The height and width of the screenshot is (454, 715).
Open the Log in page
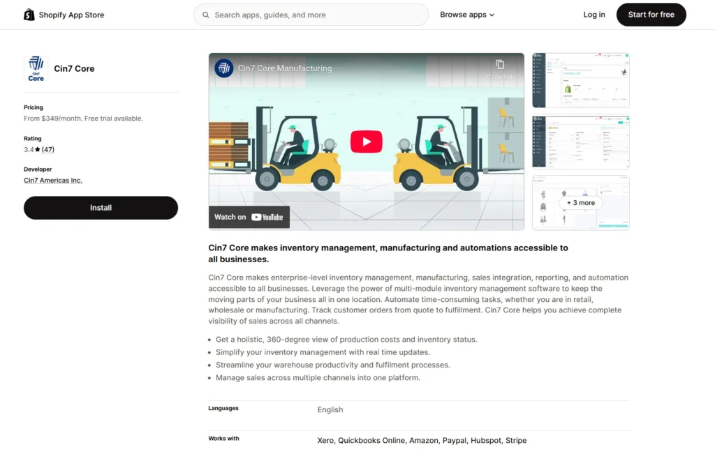pyautogui.click(x=594, y=15)
